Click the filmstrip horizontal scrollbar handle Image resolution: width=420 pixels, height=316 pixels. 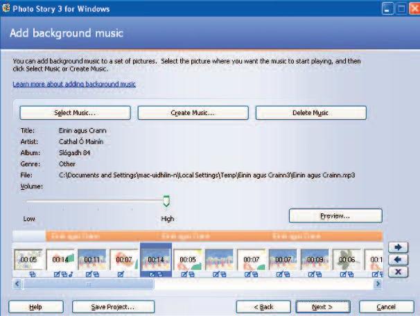(89, 284)
